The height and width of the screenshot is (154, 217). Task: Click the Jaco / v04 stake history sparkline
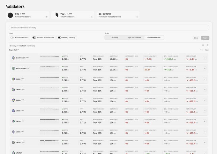tap(49, 143)
